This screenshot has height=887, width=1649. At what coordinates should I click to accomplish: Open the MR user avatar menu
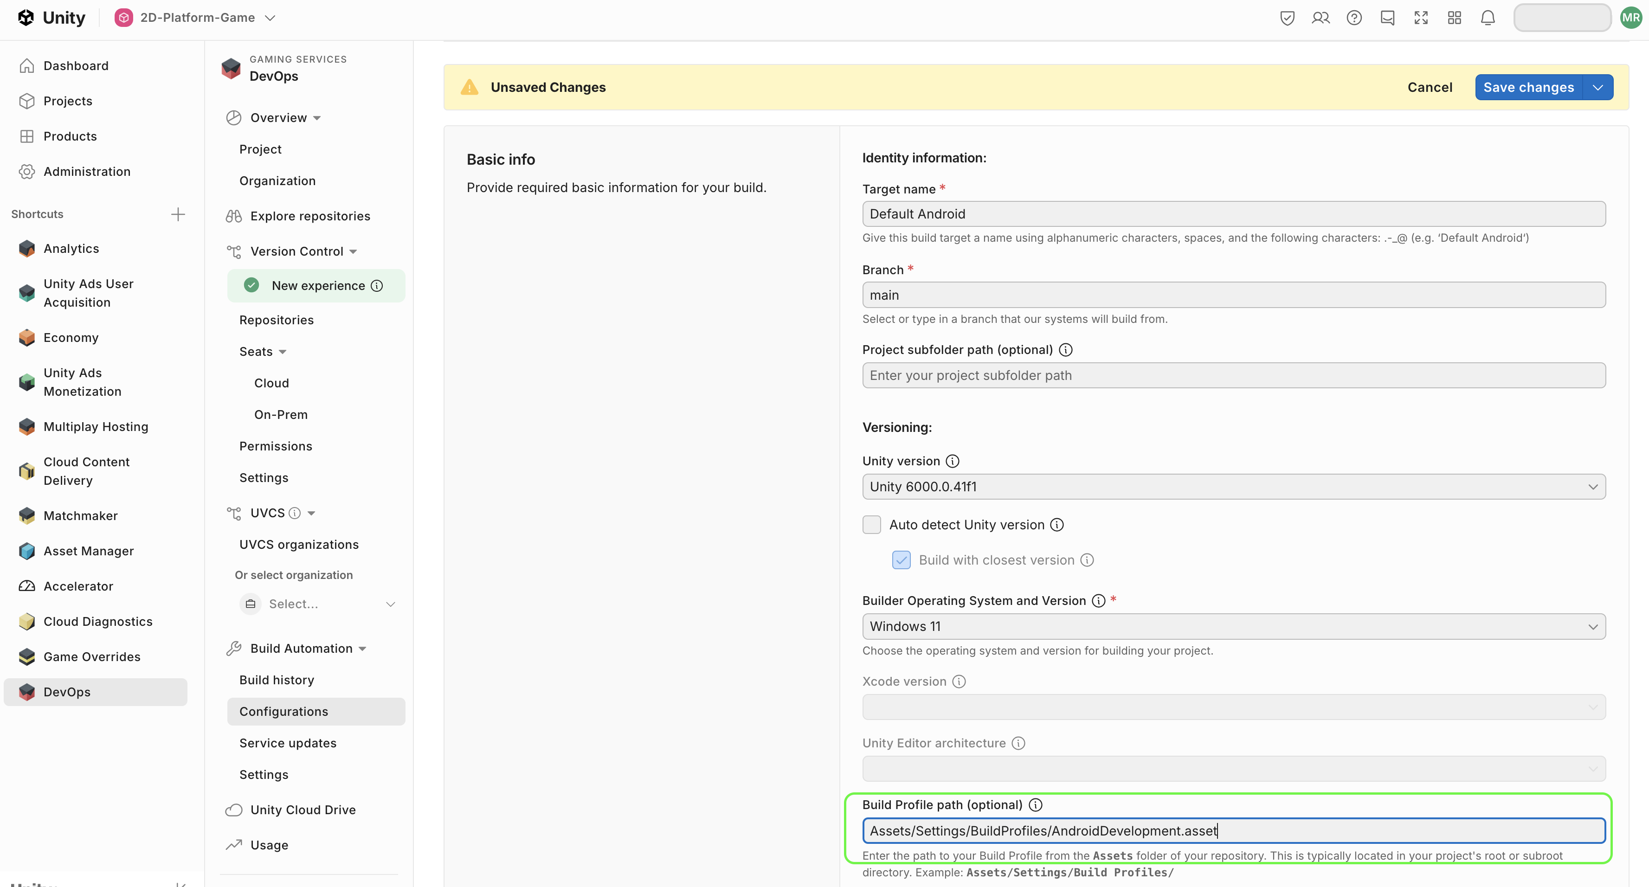[1631, 18]
